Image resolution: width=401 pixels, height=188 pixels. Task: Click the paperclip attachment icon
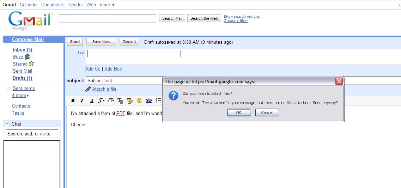tap(88, 89)
